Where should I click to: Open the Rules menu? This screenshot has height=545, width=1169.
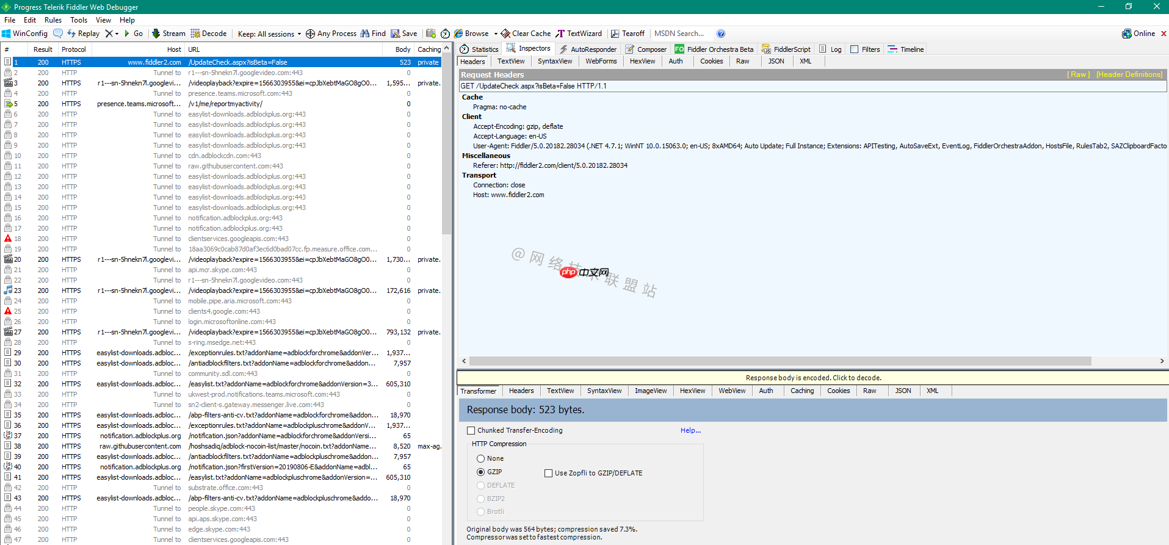53,20
